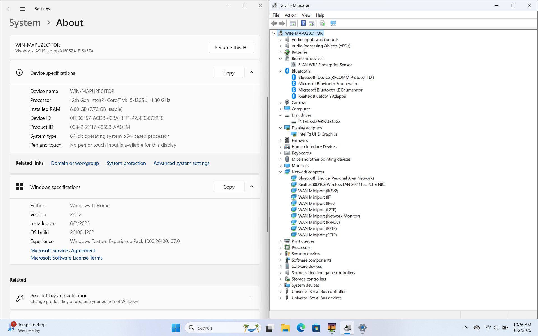Select Realtek 8821CE Wireless LAN adapter
538x336 pixels.
[341, 185]
